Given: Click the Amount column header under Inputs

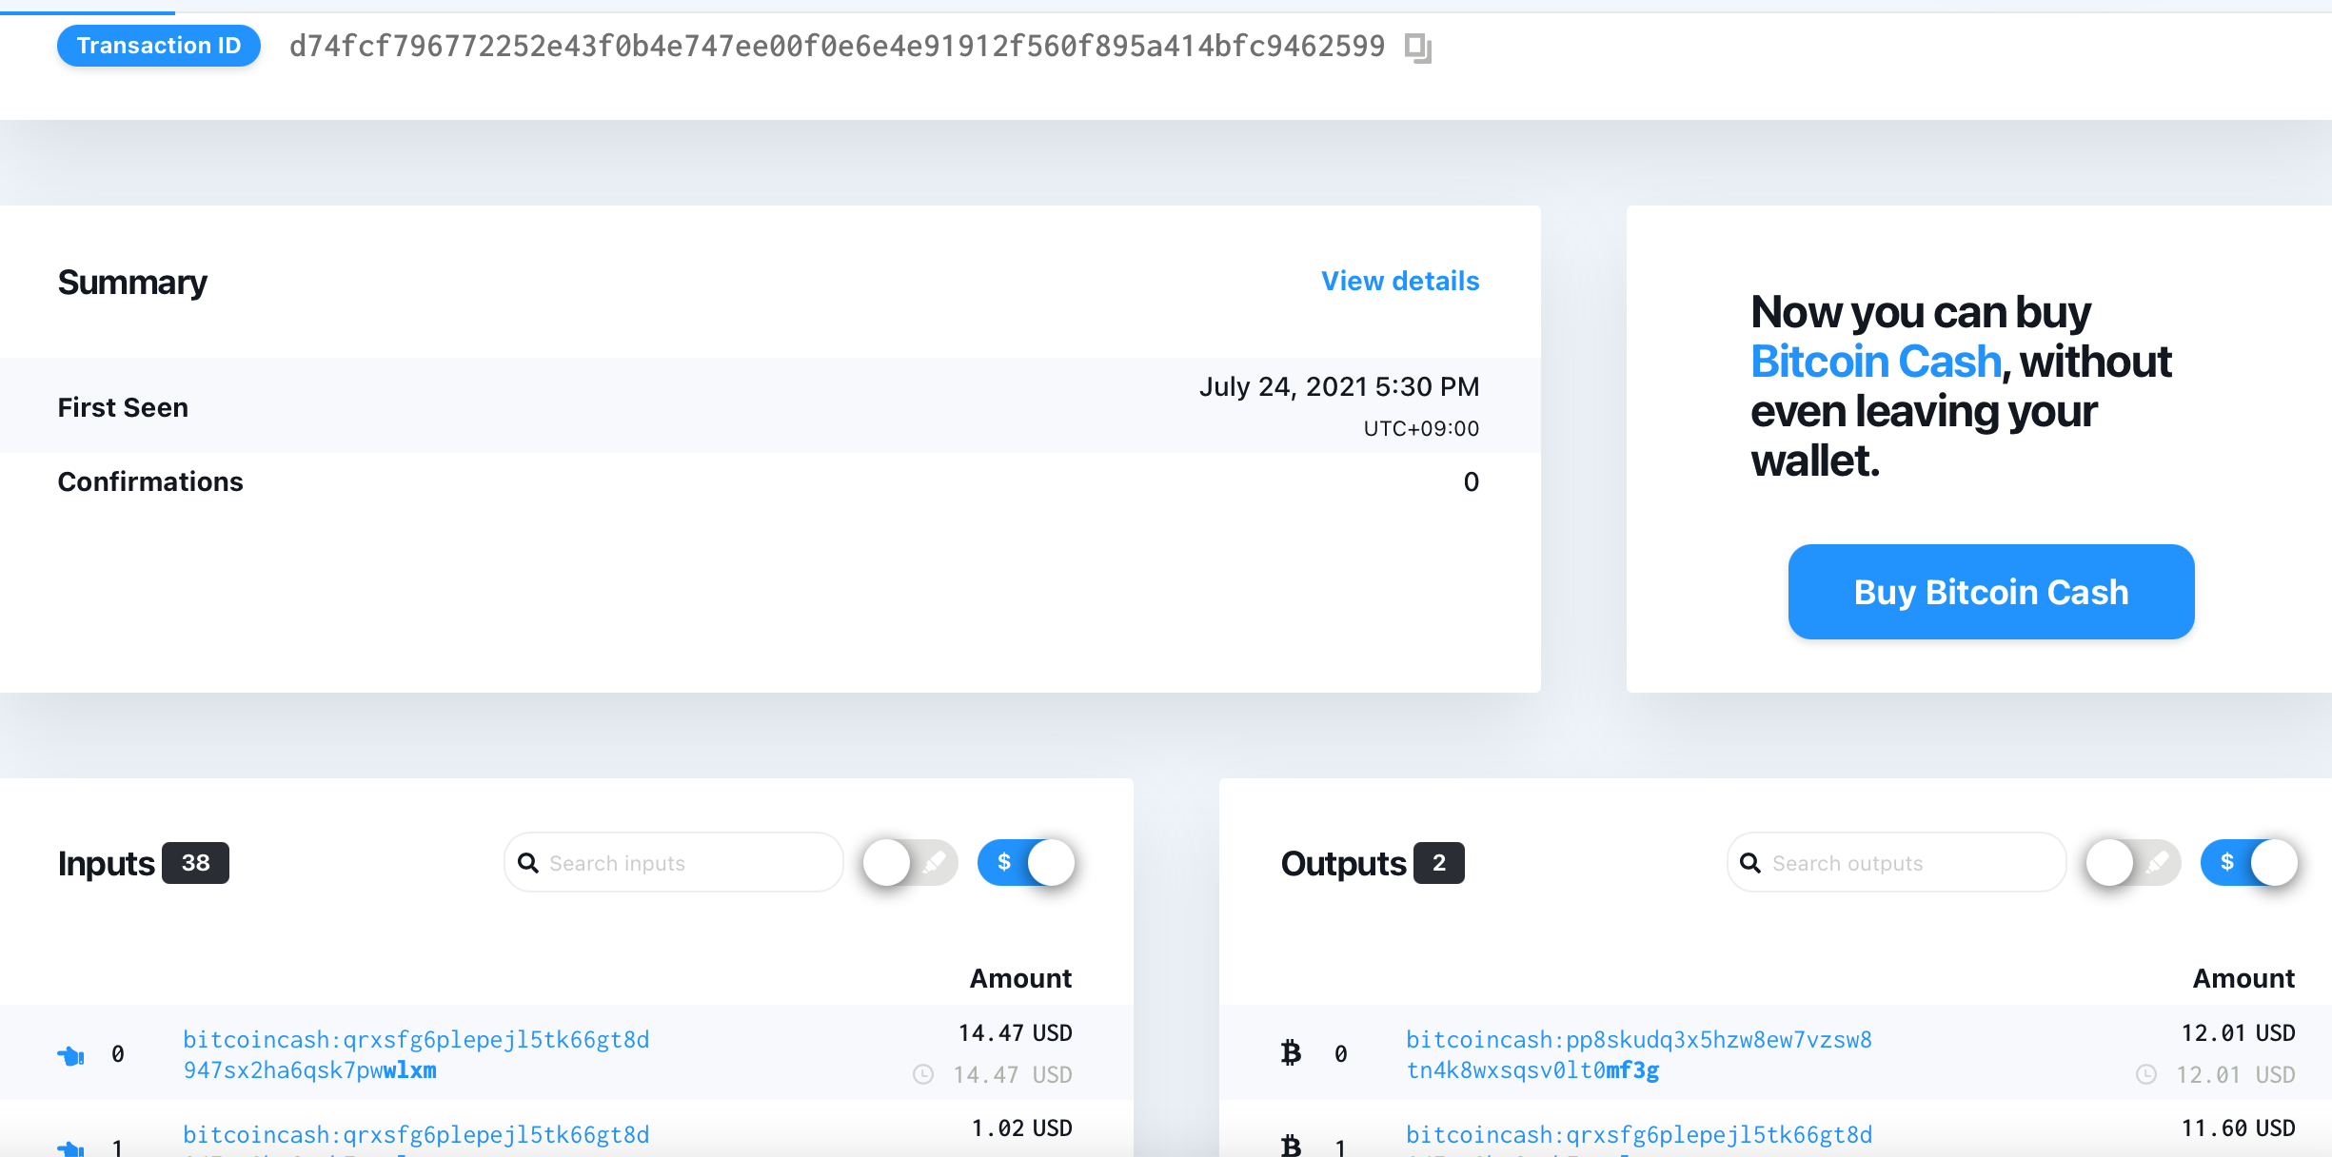Looking at the screenshot, I should [x=1021, y=978].
